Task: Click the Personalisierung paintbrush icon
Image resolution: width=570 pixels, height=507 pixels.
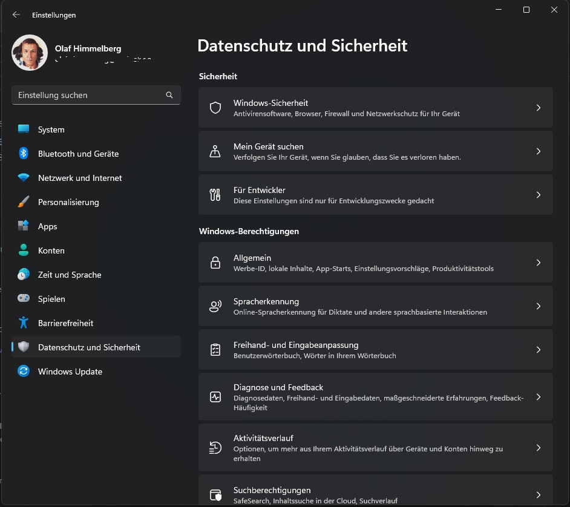Action: click(x=24, y=201)
